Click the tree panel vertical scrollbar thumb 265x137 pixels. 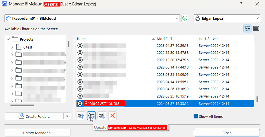68,44
